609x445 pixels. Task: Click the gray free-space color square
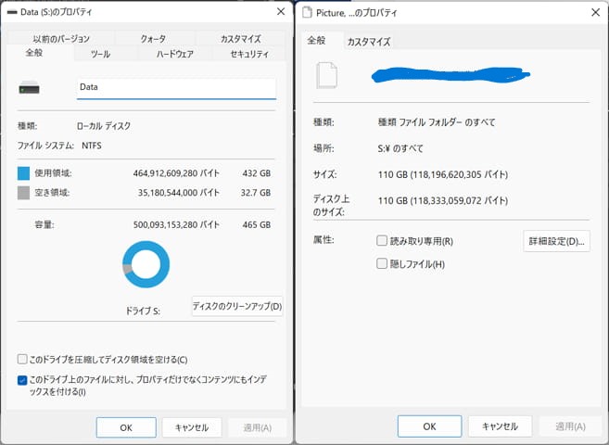24,193
